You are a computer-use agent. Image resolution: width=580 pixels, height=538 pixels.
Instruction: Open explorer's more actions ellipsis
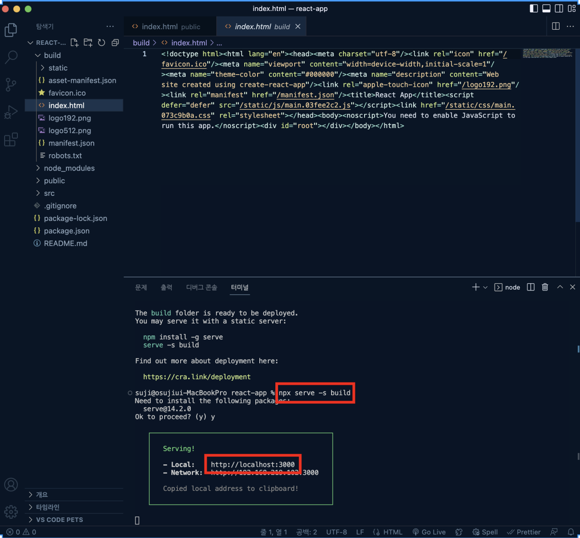[110, 27]
